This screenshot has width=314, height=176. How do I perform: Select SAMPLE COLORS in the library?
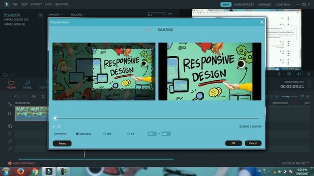point(16,20)
